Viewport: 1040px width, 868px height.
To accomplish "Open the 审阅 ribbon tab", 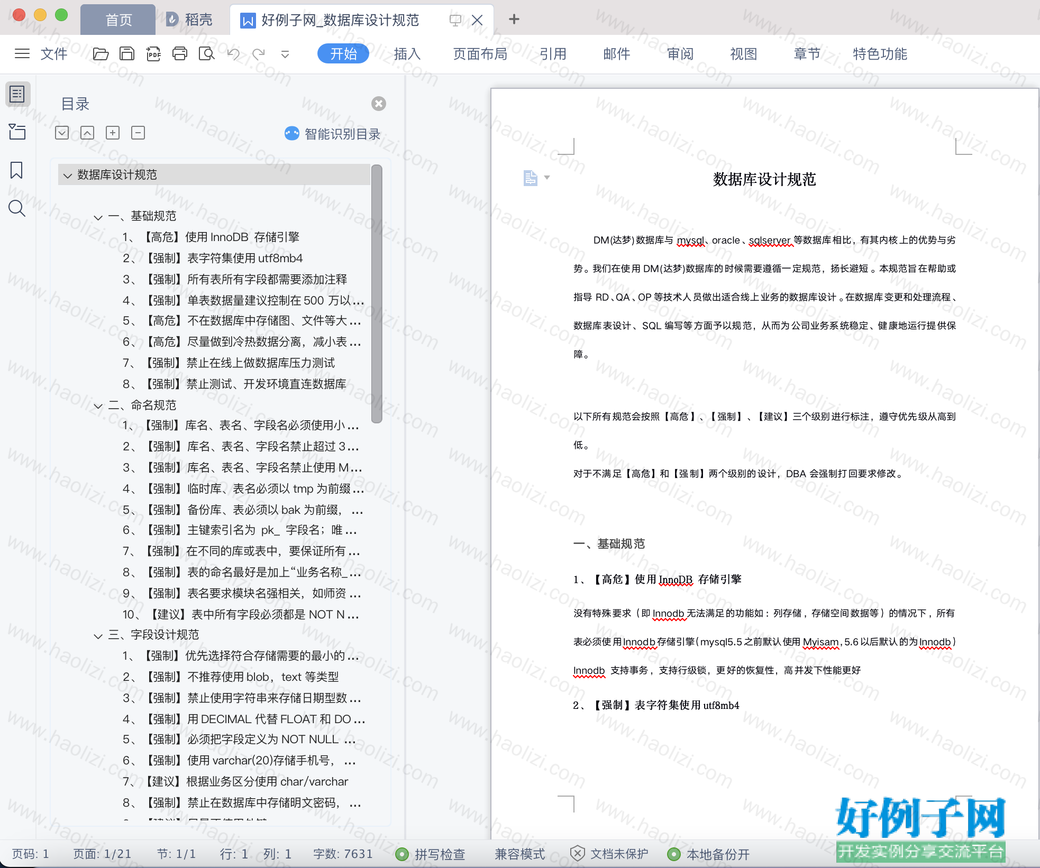I will (x=680, y=53).
